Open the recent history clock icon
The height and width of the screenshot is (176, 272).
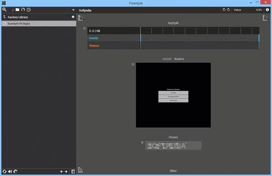[29, 10]
